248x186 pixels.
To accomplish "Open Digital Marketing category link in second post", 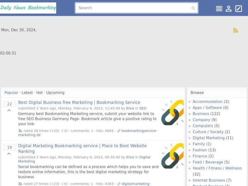I will [x=84, y=159].
